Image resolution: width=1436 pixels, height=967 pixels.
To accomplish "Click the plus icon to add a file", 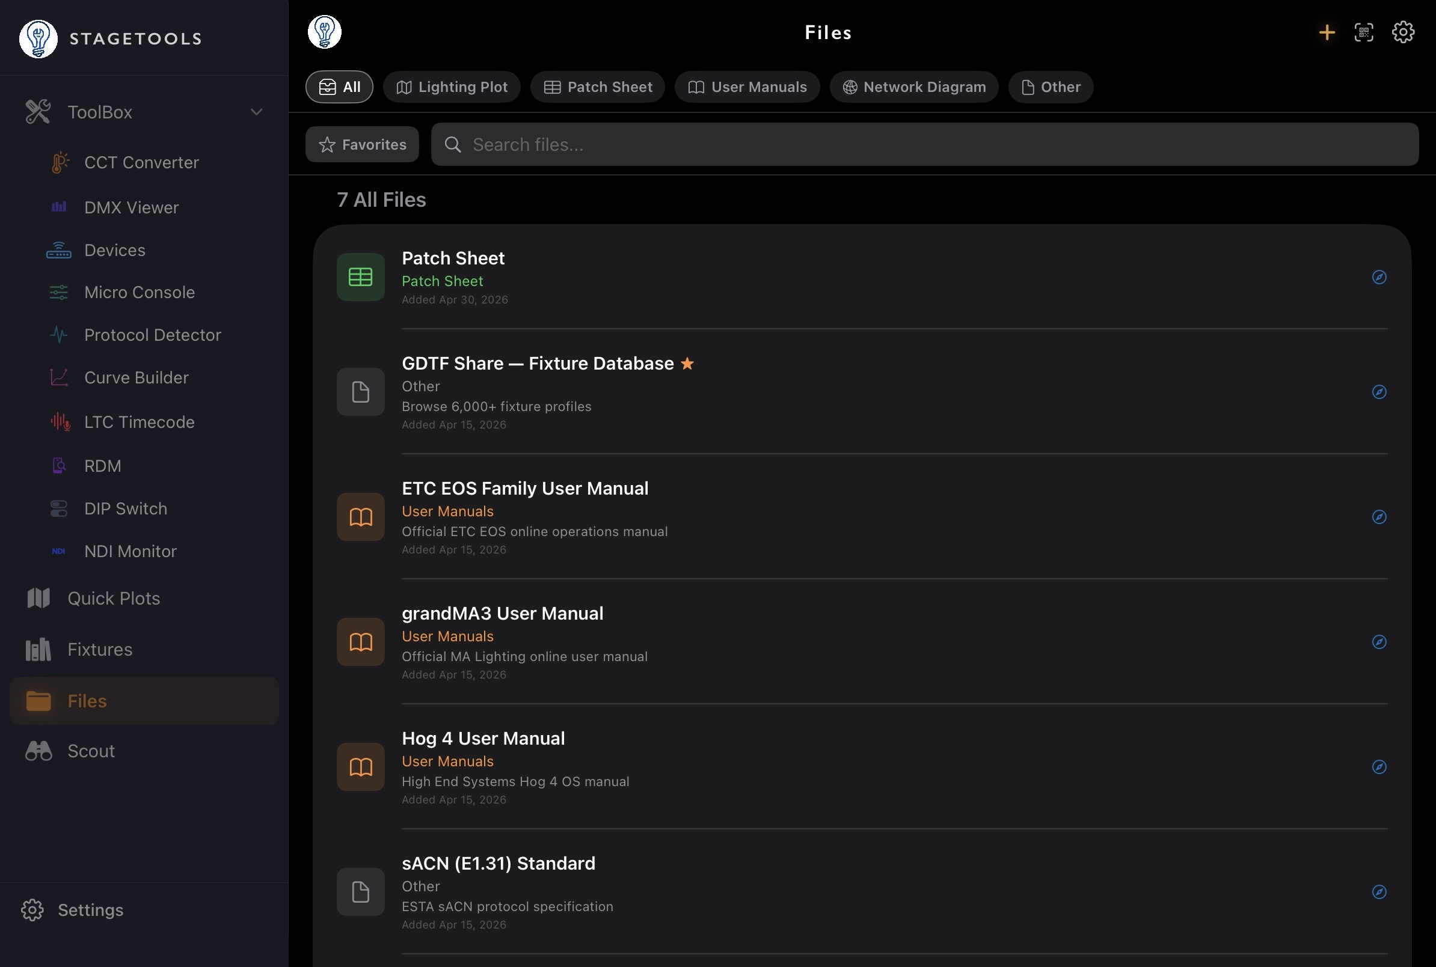I will (x=1326, y=32).
